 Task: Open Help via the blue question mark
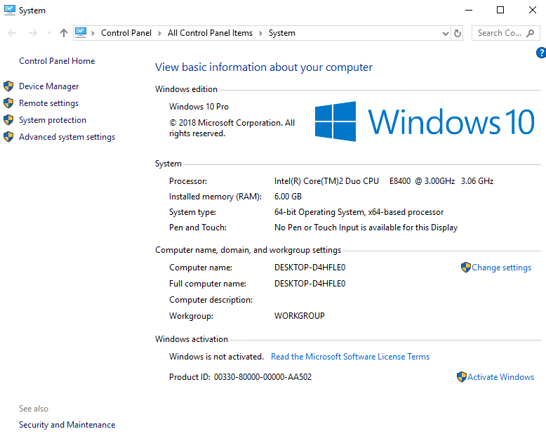point(541,53)
